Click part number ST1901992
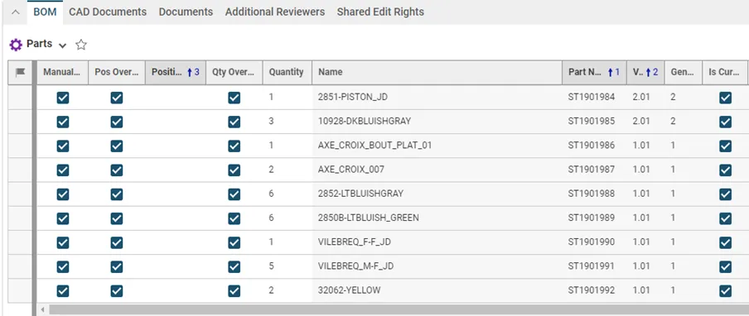 (x=592, y=290)
